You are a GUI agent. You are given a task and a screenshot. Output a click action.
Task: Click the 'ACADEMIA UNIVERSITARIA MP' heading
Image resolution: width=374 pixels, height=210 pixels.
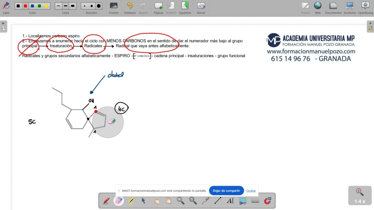click(x=318, y=38)
